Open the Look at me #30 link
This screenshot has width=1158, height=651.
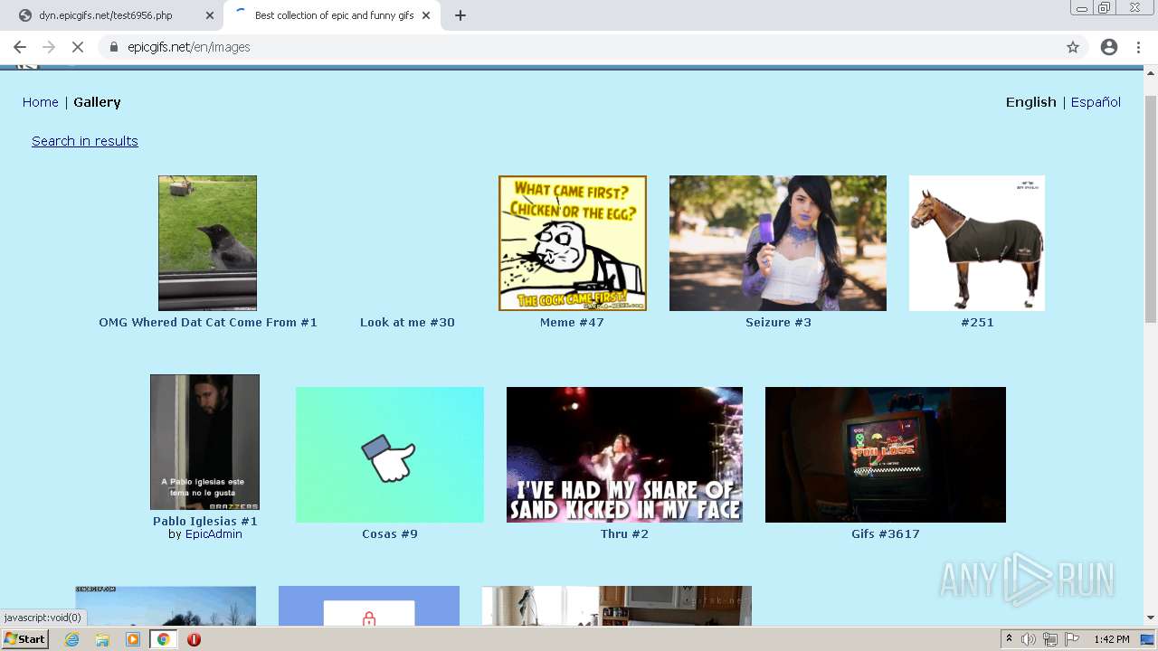coord(407,323)
